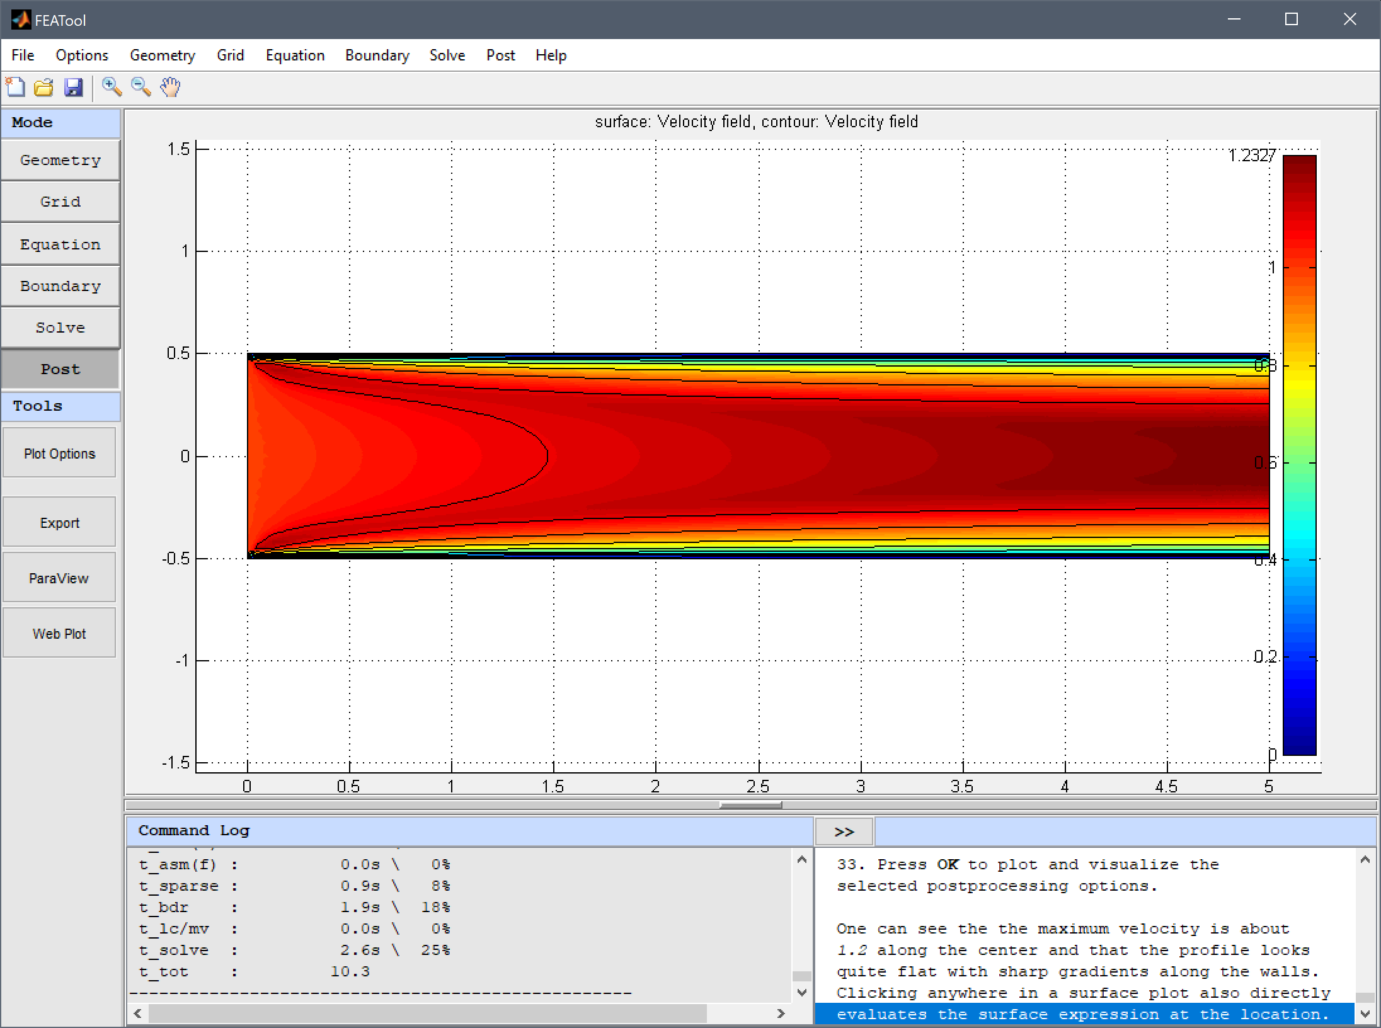Click the 't_sparse' line in Command Log
This screenshot has height=1028, width=1381.
[295, 886]
